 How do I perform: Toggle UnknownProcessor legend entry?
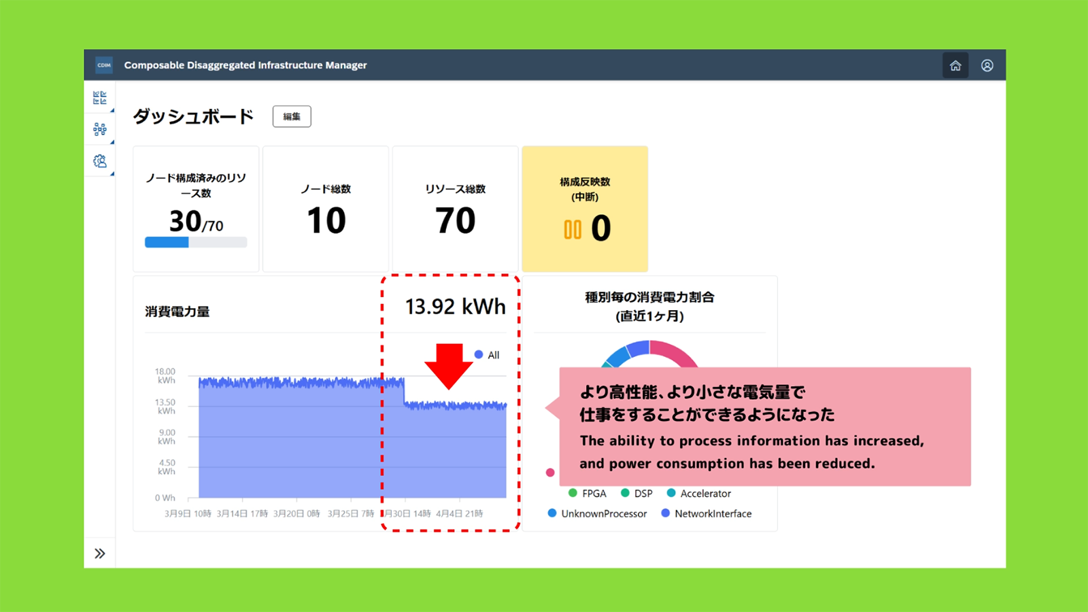[597, 514]
